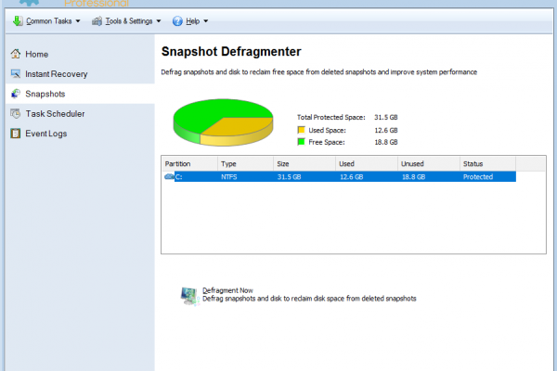The height and width of the screenshot is (371, 557).
Task: Click the Home icon in the sidebar
Action: 16,54
